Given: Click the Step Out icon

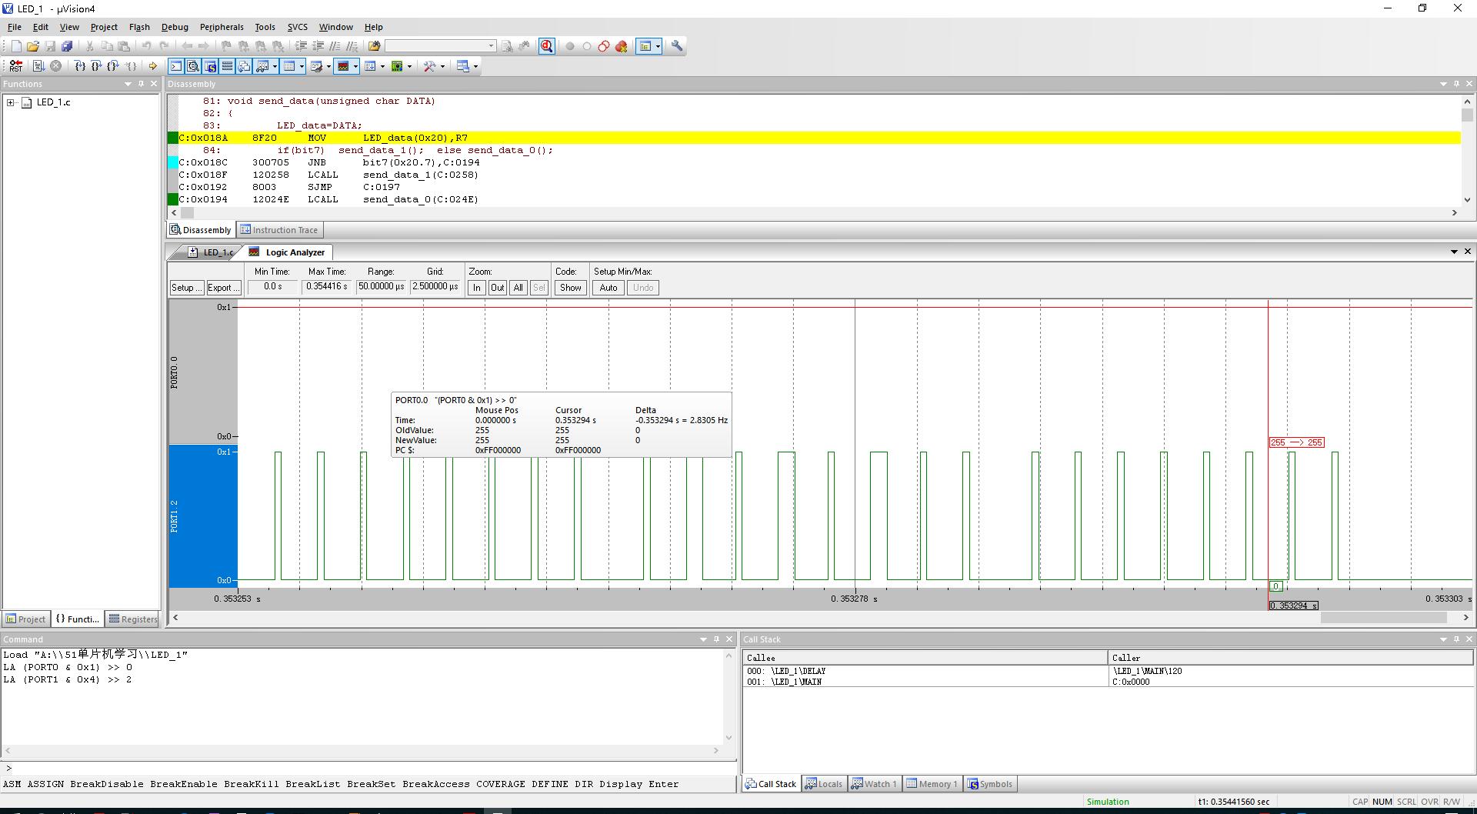Looking at the screenshot, I should (x=113, y=66).
